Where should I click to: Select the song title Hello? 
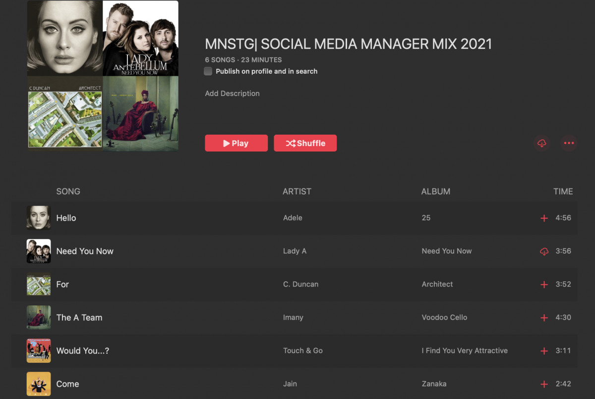pyautogui.click(x=66, y=218)
